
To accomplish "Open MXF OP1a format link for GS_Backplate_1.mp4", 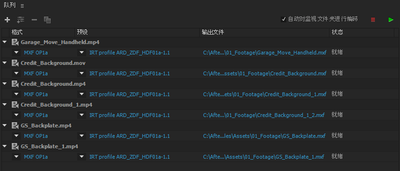I will 36,157.
